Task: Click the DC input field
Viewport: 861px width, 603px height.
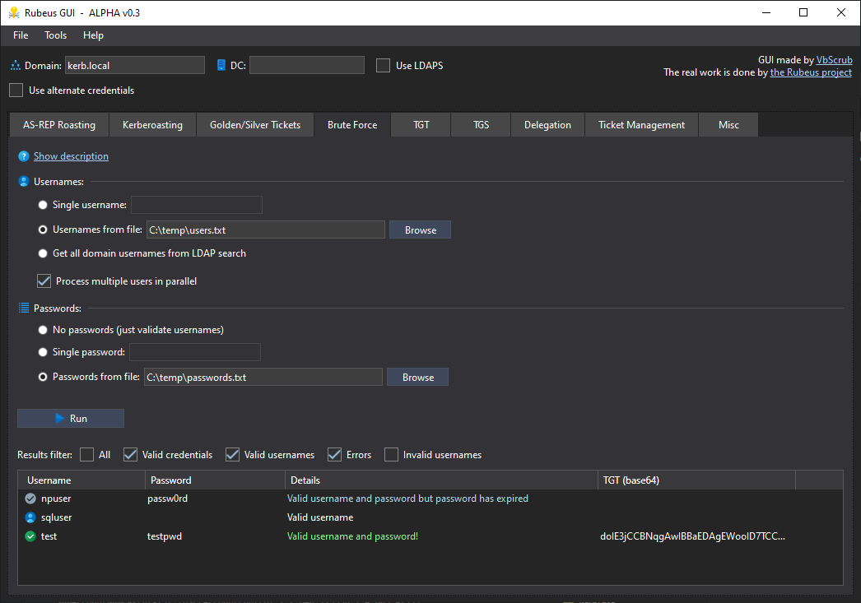Action: [307, 65]
